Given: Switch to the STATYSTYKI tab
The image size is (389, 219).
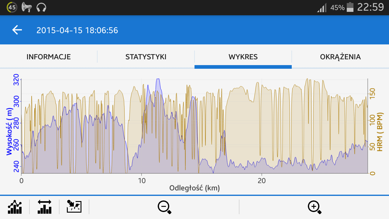Looking at the screenshot, I should point(146,57).
